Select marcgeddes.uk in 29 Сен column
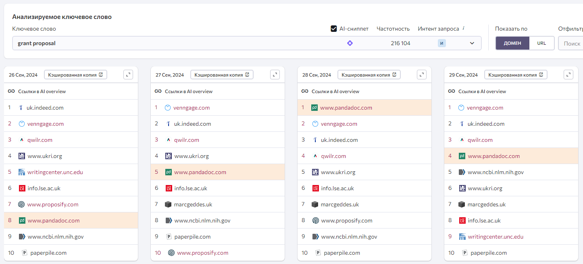The height and width of the screenshot is (264, 583). click(x=487, y=204)
